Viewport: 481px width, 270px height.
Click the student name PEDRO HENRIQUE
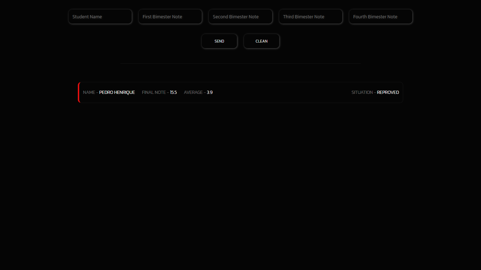[117, 92]
